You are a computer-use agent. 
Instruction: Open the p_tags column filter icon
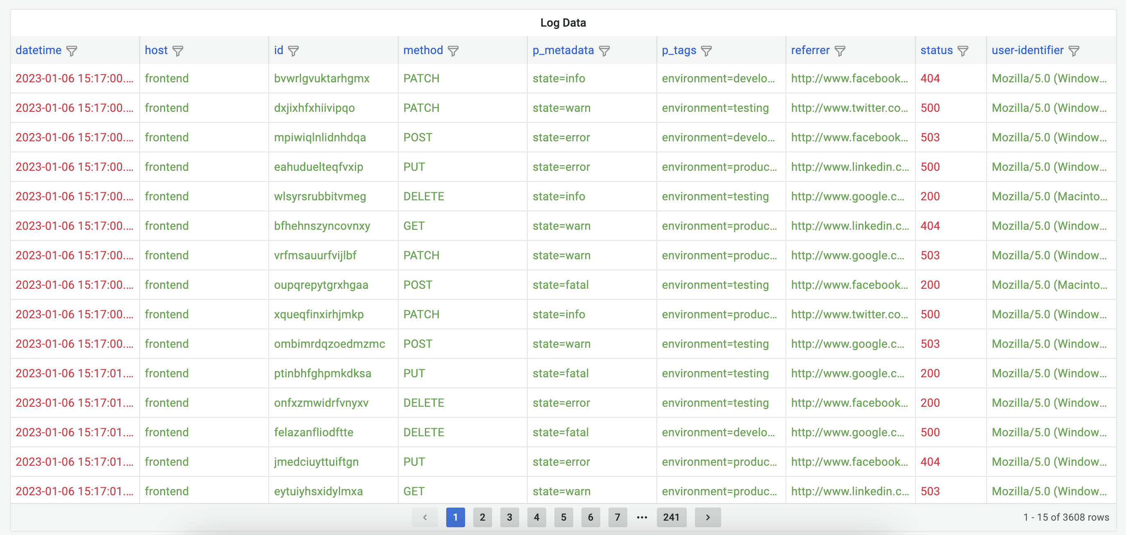click(x=706, y=51)
